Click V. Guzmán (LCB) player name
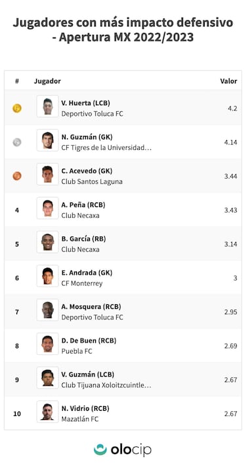The width and height of the screenshot is (246, 466). (87, 375)
